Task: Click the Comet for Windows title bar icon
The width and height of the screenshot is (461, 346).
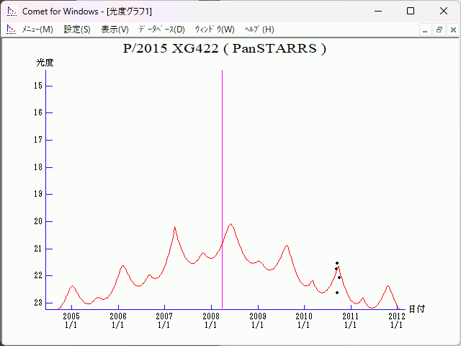Action: tap(11, 11)
